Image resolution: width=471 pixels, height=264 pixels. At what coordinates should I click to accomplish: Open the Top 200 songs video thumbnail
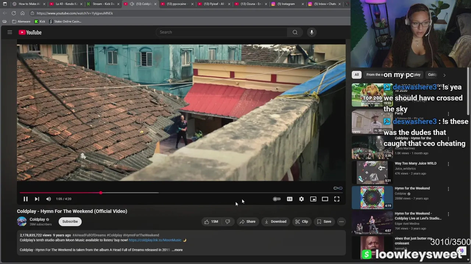(x=372, y=95)
